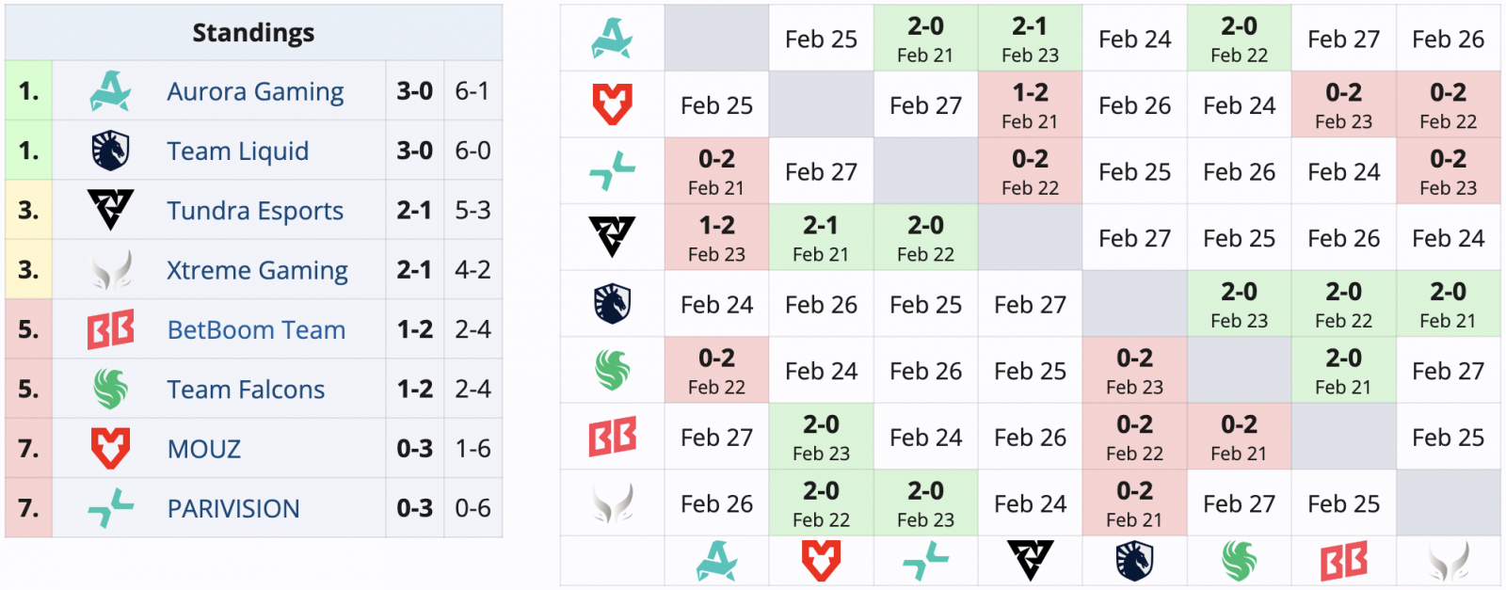Open the Team Liquid team link
Image resolution: width=1506 pixels, height=590 pixels.
(237, 151)
